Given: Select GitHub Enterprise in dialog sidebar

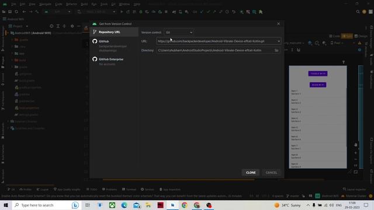Looking at the screenshot, I should pos(114,61).
